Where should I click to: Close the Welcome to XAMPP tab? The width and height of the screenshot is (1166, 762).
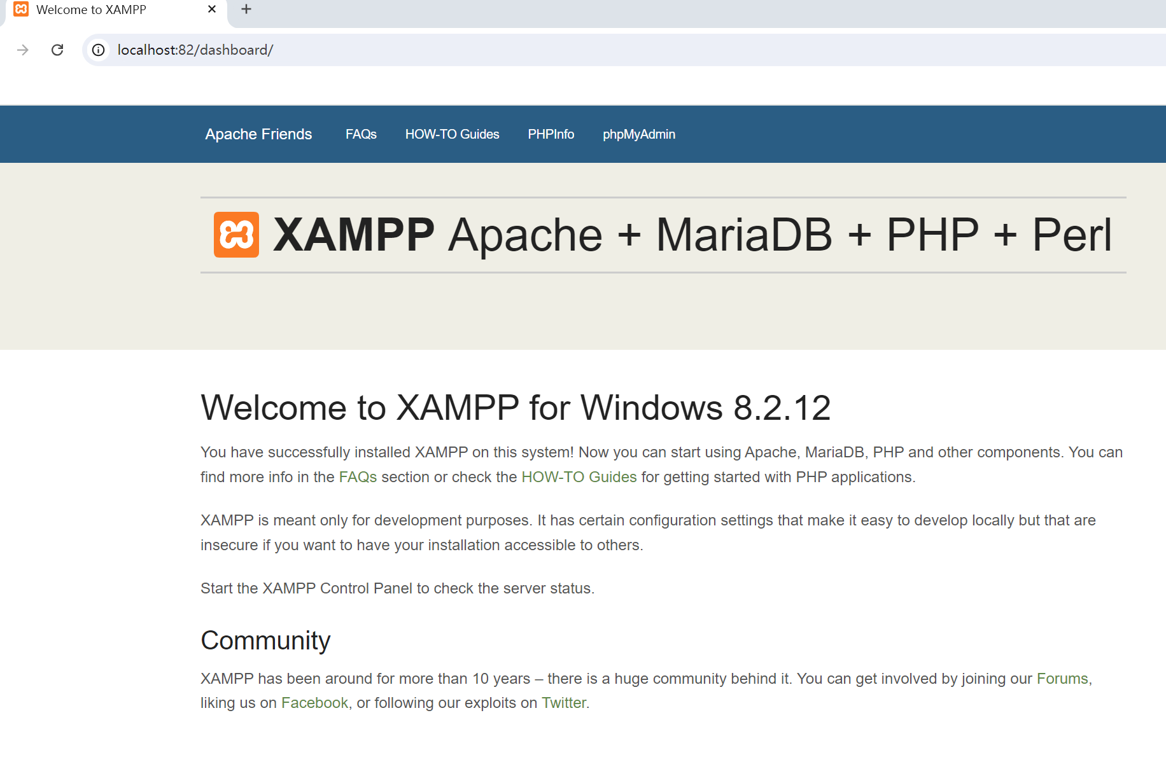[x=212, y=9]
